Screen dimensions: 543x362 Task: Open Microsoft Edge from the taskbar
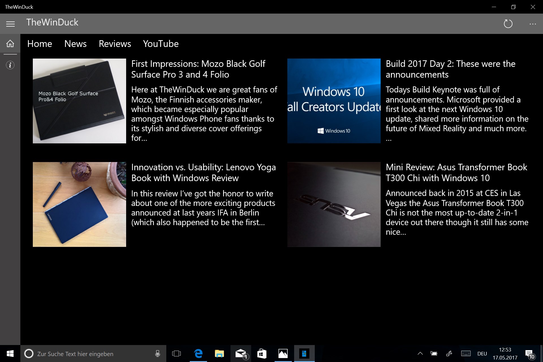(199, 354)
